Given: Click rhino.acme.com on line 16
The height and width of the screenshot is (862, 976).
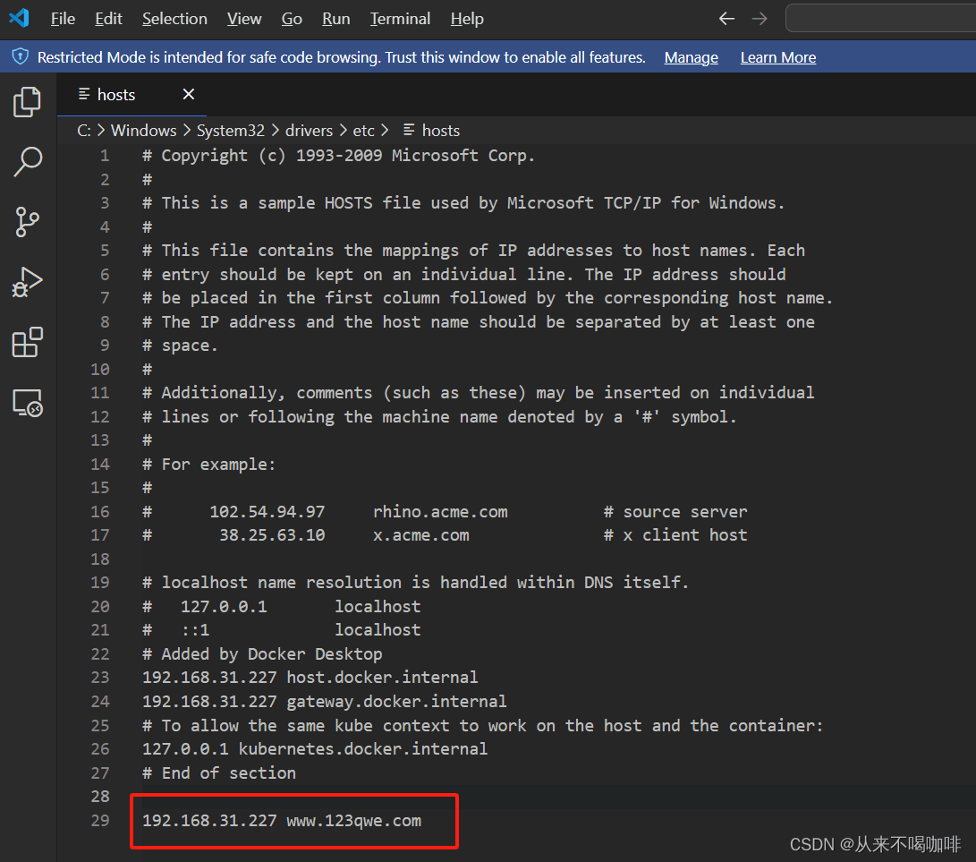Looking at the screenshot, I should pyautogui.click(x=440, y=511).
